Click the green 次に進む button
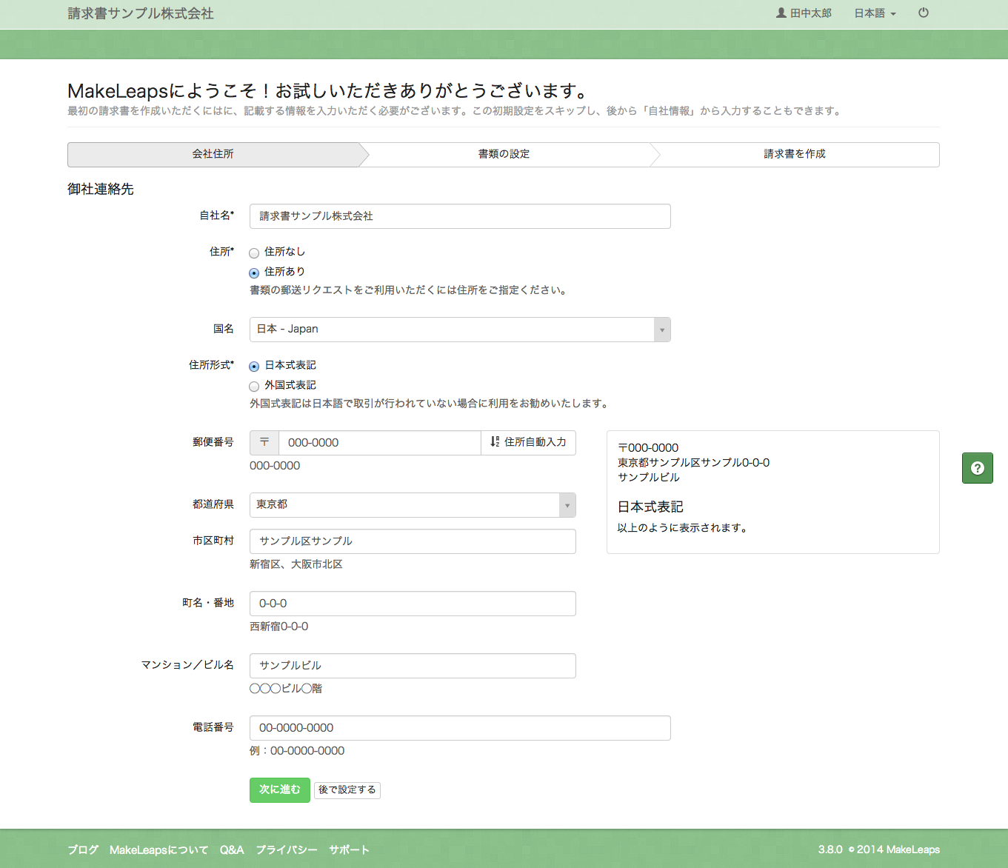This screenshot has width=1008, height=868. tap(280, 790)
